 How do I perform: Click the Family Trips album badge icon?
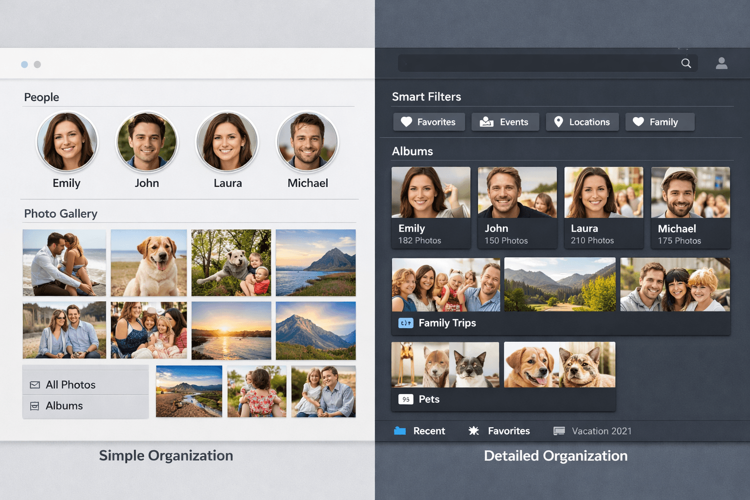[406, 323]
